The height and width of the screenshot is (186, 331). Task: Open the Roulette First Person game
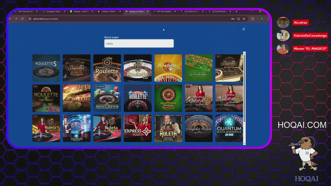click(x=46, y=98)
